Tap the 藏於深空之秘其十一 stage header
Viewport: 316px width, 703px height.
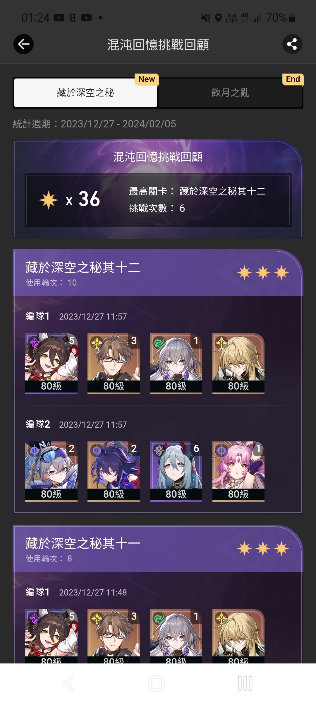(83, 543)
